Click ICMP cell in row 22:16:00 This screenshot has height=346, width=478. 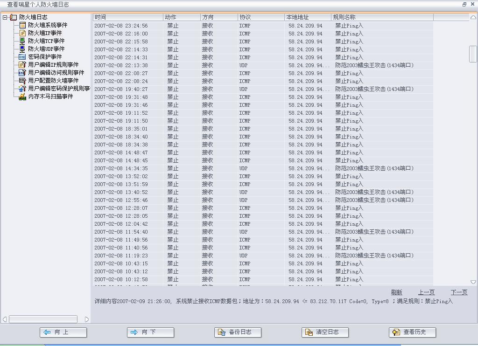[245, 34]
